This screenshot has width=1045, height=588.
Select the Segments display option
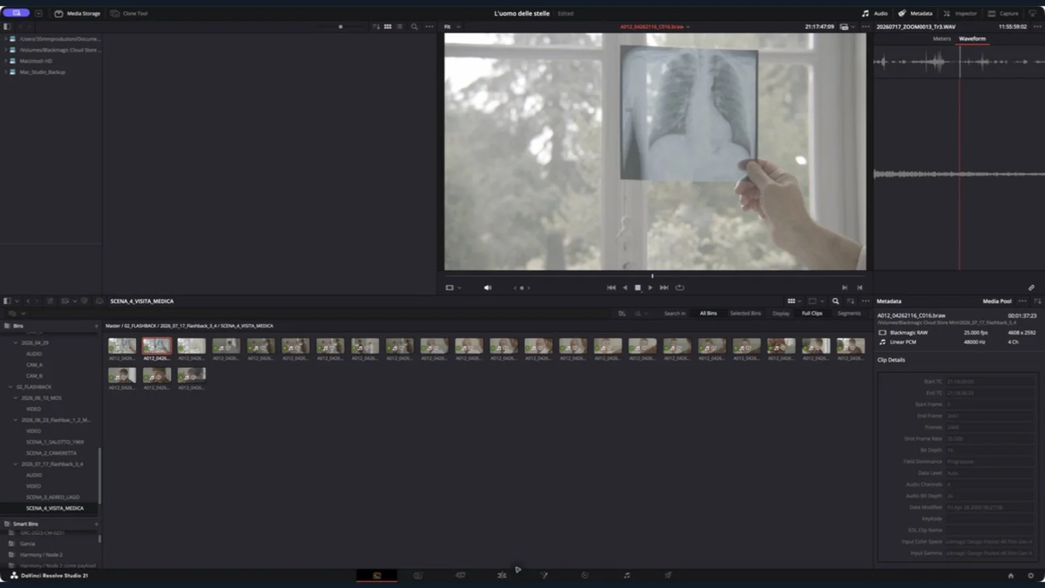point(849,314)
